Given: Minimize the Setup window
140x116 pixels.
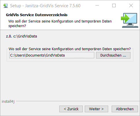Looking at the screenshot, I should (97, 5).
